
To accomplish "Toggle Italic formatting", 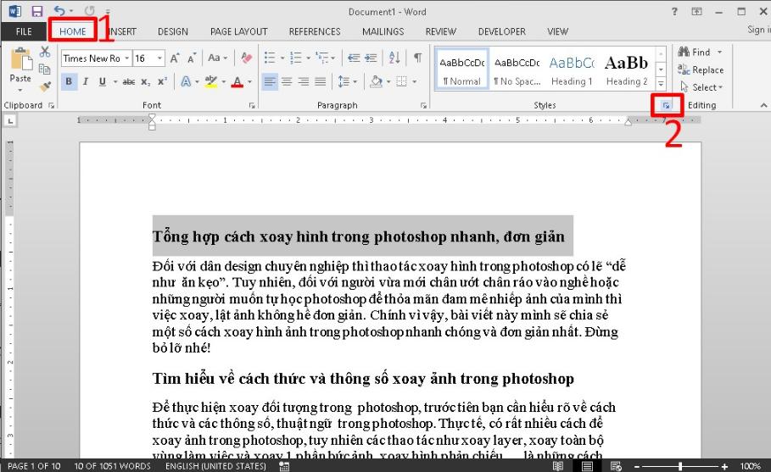I will (x=87, y=82).
